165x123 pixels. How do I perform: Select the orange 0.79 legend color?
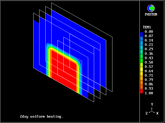pyautogui.click(x=142, y=80)
